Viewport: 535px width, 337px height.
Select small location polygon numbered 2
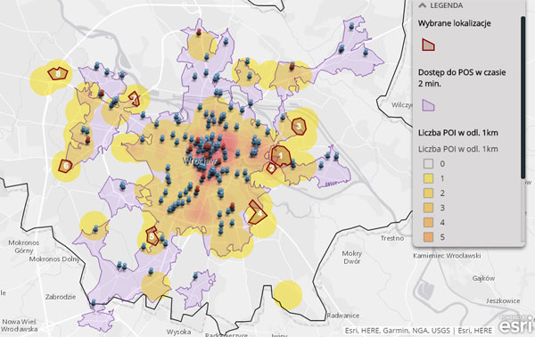pyautogui.click(x=272, y=168)
